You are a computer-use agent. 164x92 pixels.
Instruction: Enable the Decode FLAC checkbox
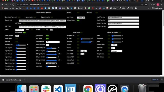pos(78,36)
